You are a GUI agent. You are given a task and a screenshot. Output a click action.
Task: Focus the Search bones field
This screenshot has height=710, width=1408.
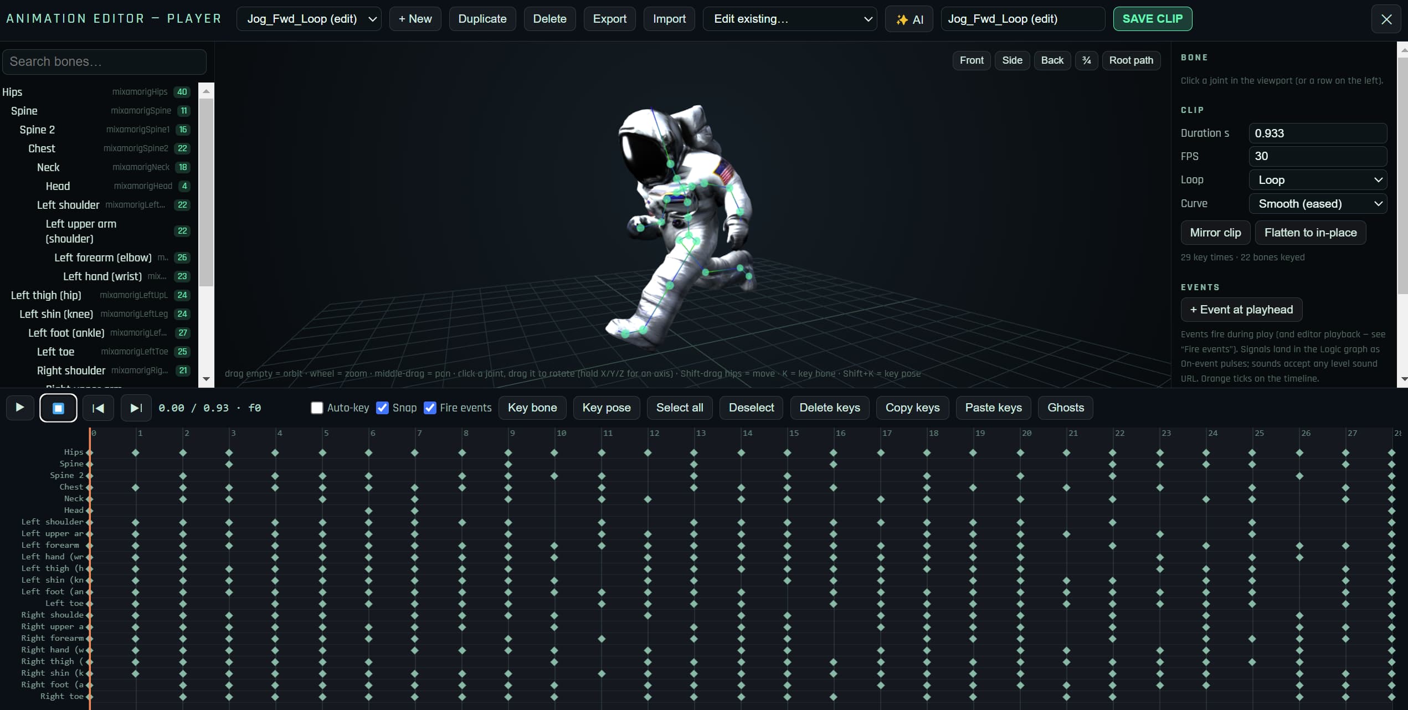[104, 61]
